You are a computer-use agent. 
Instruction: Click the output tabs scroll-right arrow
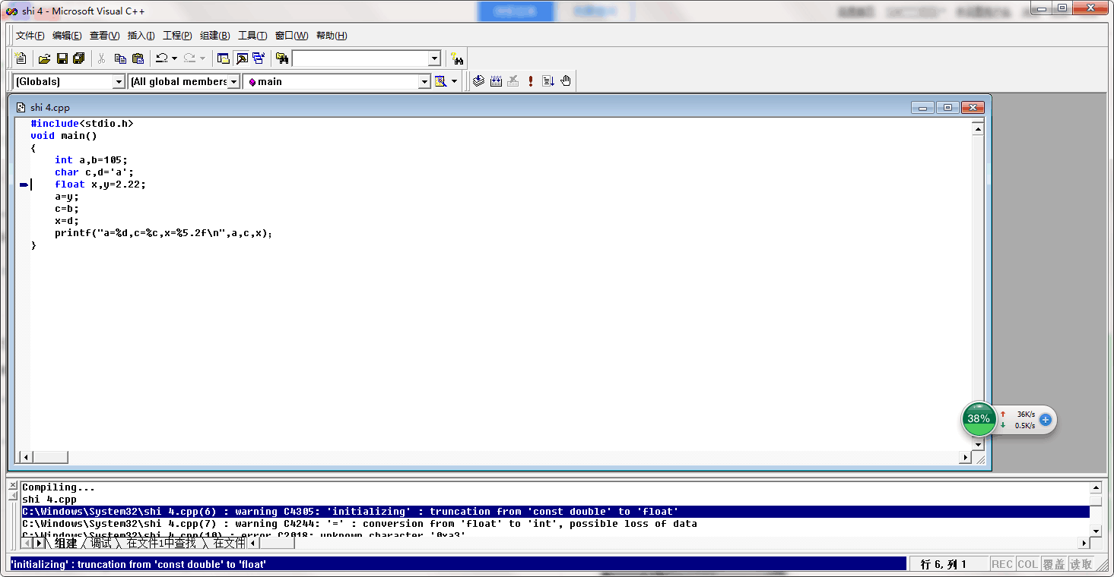point(39,543)
